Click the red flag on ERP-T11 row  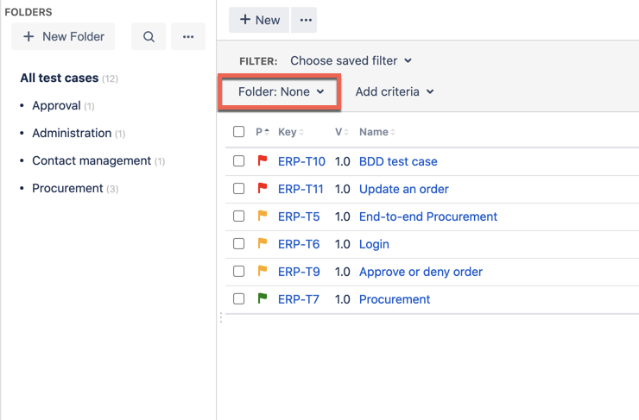tap(263, 189)
